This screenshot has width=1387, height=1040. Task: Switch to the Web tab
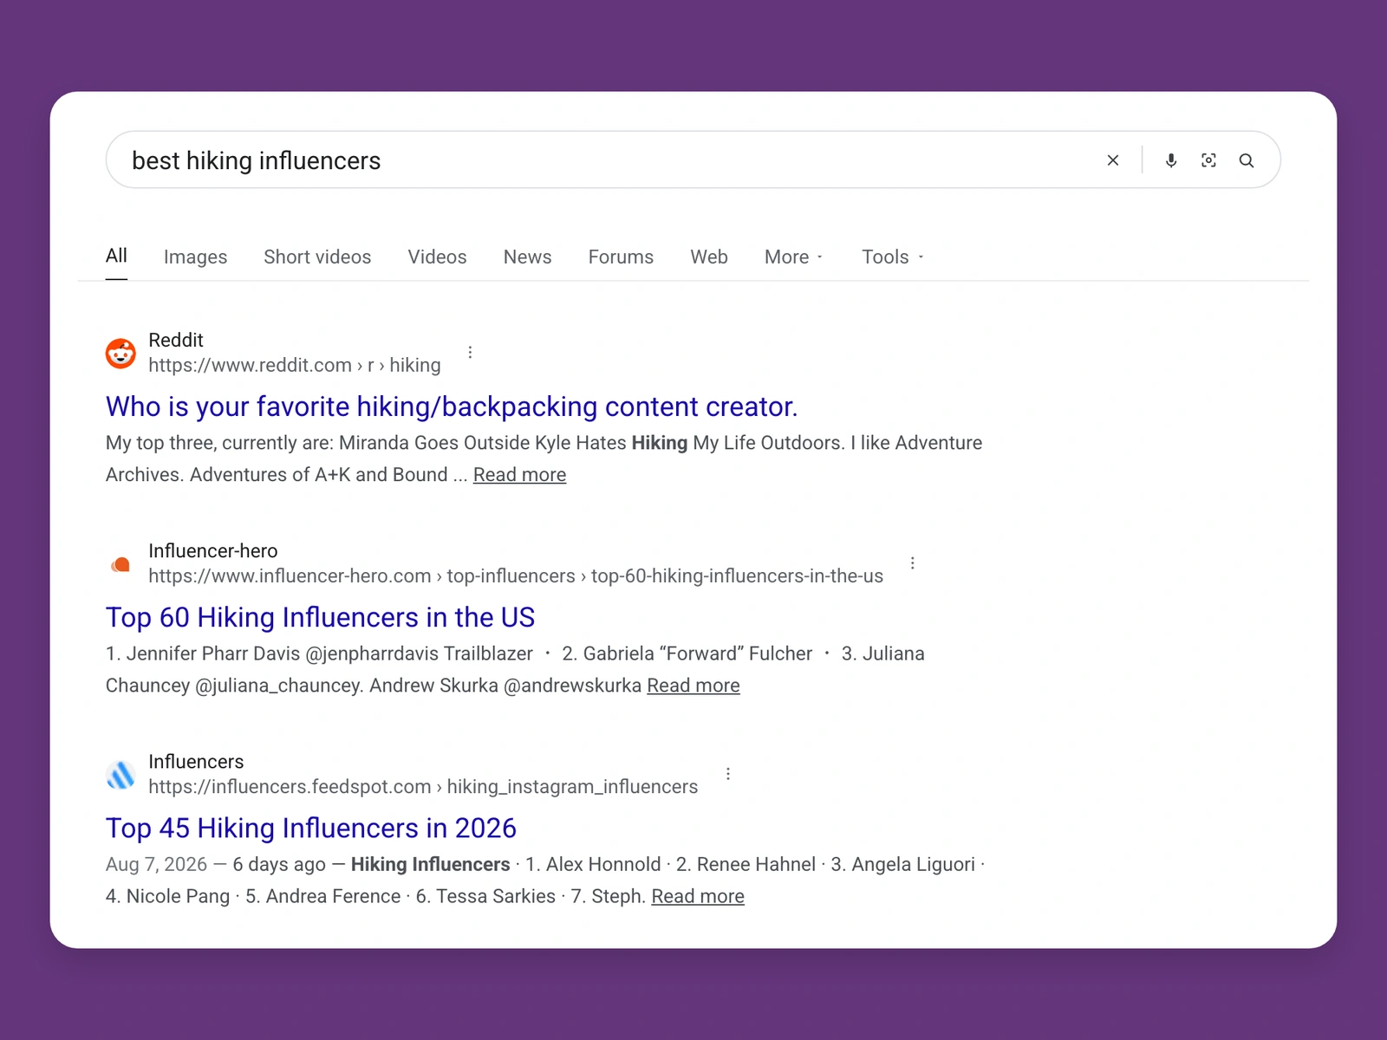pyautogui.click(x=709, y=257)
